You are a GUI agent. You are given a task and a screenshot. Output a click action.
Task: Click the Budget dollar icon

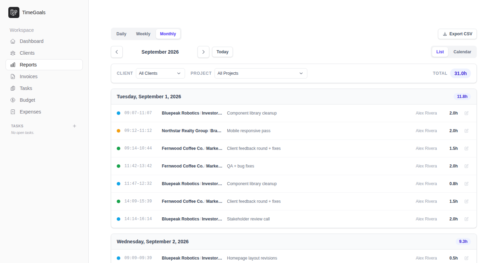(13, 100)
